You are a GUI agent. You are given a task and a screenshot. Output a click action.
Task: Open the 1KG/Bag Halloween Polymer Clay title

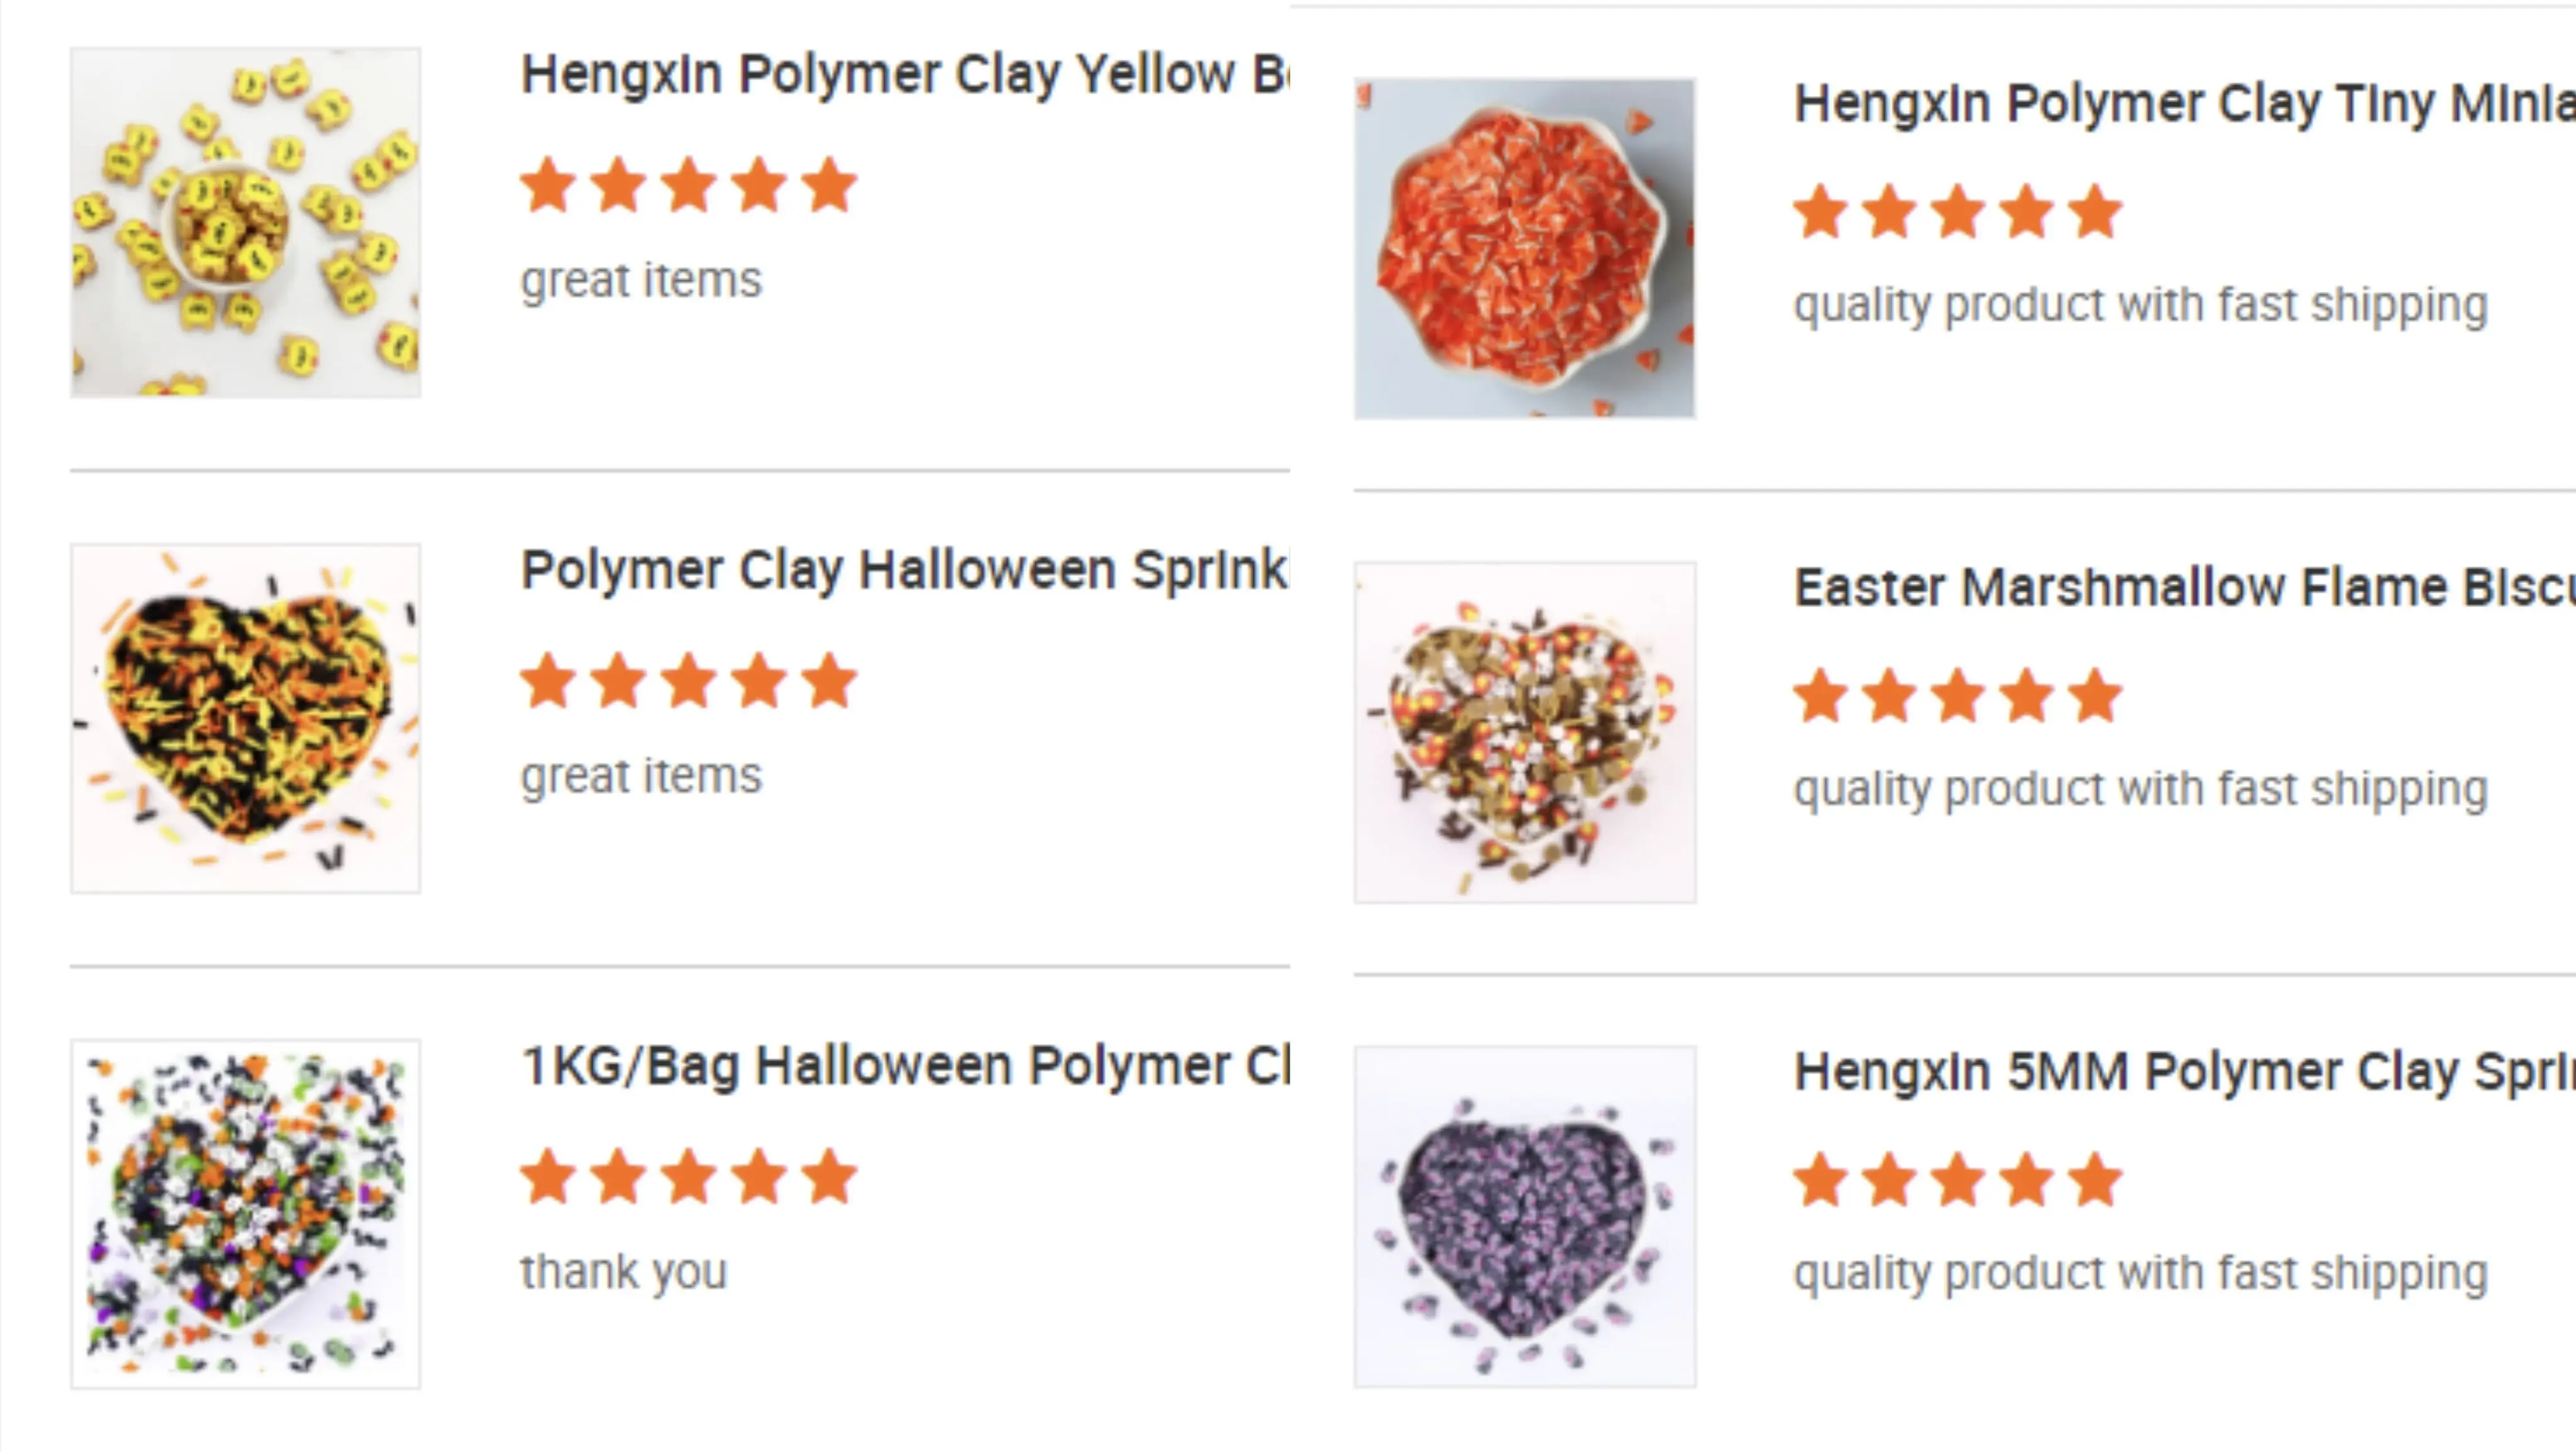coord(904,1066)
